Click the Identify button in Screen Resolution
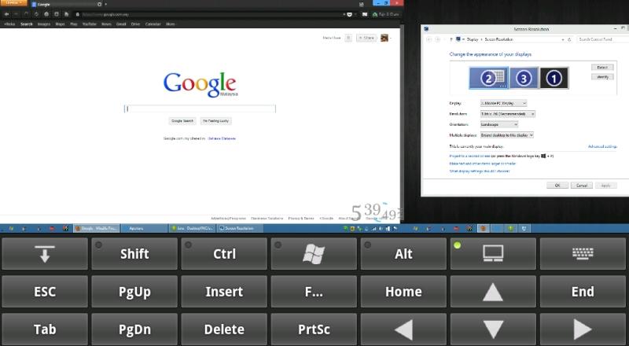Screen dimensions: 629x346 click(602, 76)
